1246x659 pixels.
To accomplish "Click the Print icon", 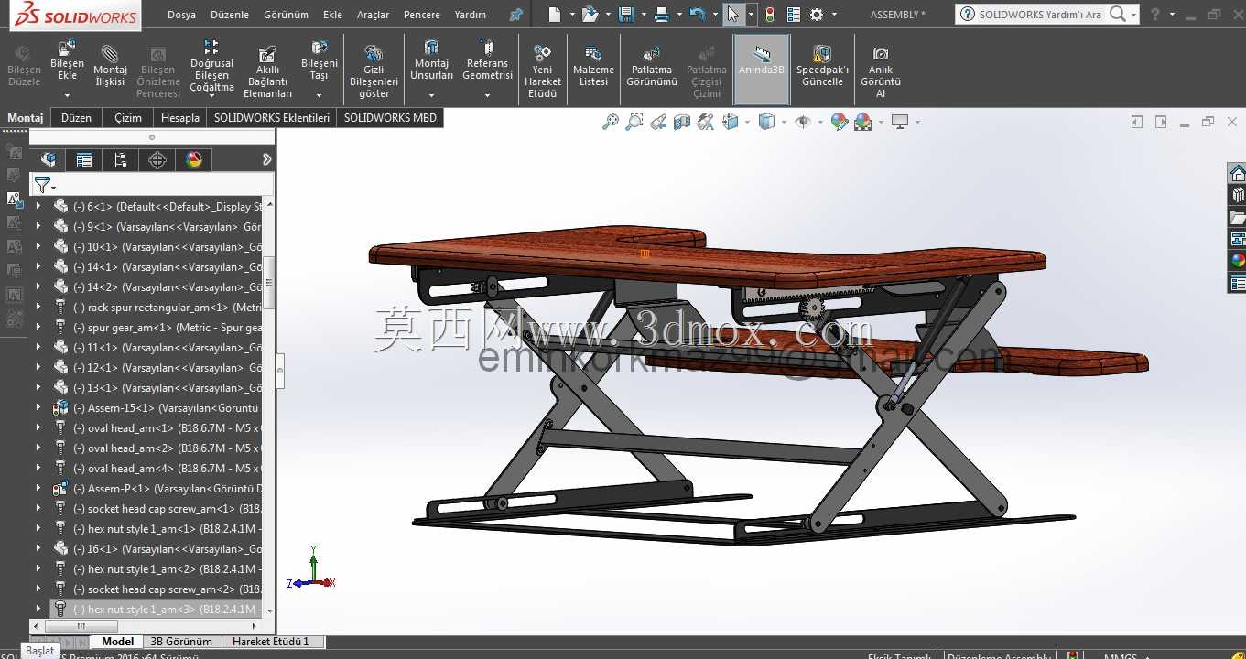I will click(661, 15).
